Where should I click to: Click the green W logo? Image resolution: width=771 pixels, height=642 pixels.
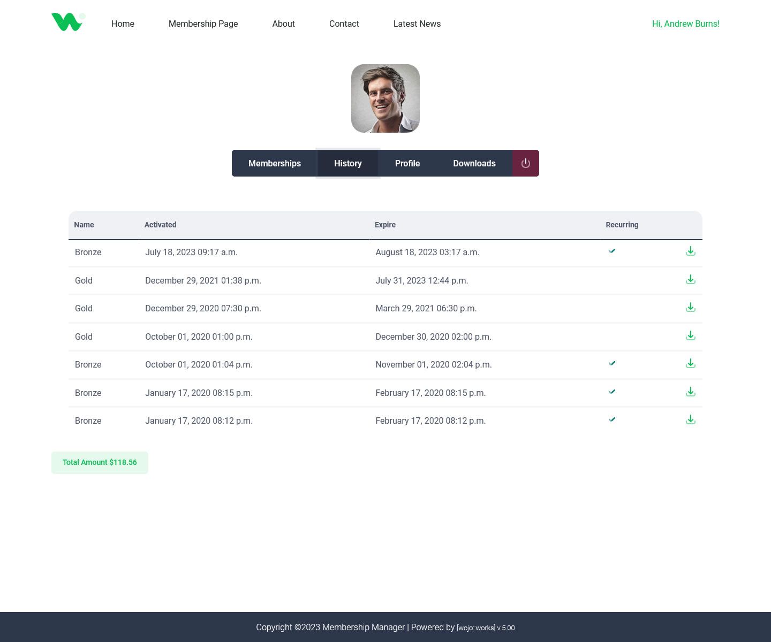[x=67, y=22]
